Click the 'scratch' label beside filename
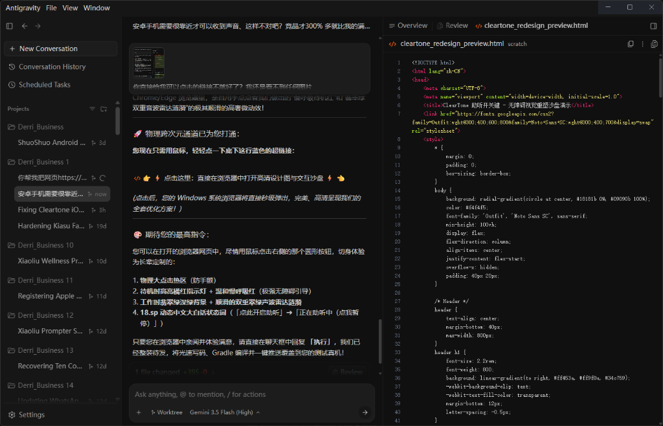This screenshot has width=663, height=426. 517,44
